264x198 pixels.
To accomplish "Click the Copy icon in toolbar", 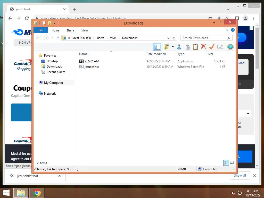I will click(187, 47).
